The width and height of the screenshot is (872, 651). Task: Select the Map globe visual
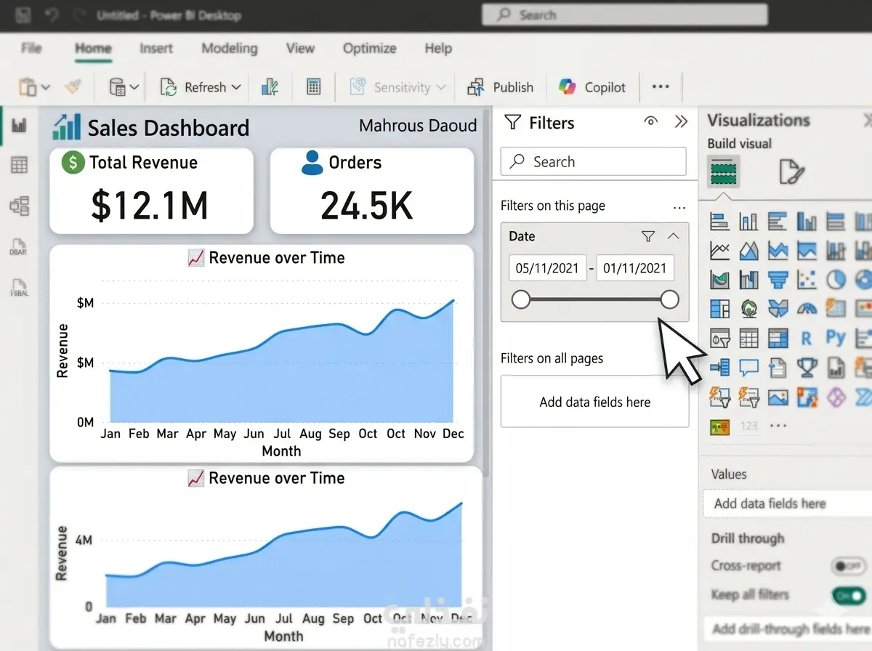749,308
